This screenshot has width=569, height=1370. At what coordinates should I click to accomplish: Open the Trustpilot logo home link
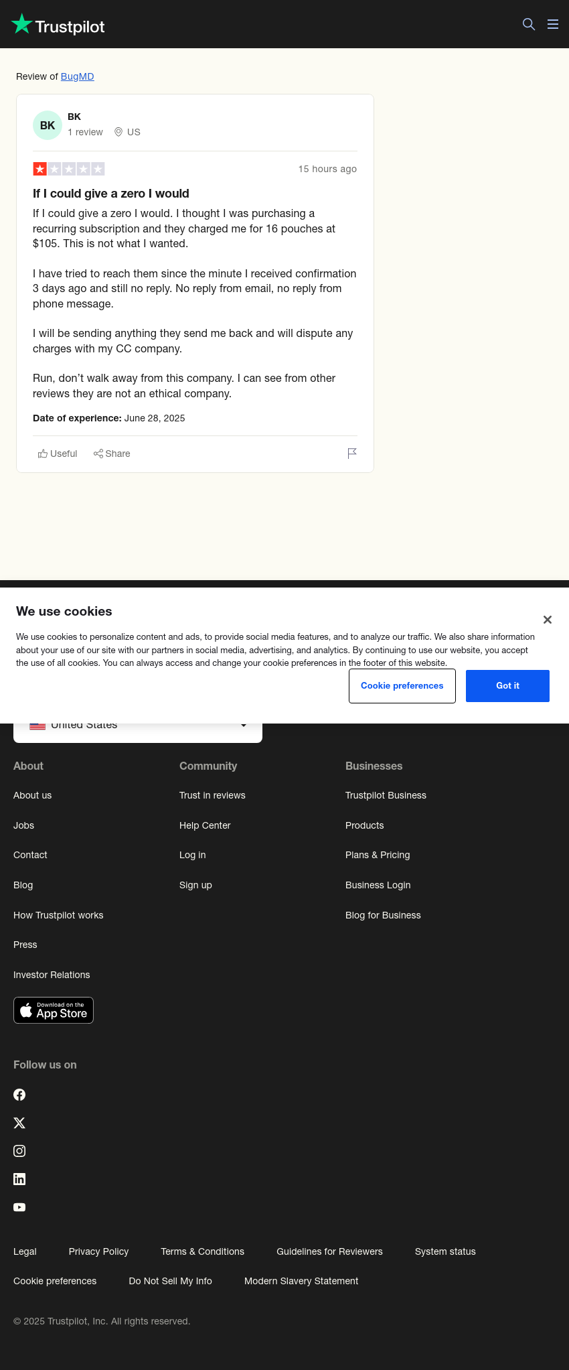coord(58,25)
